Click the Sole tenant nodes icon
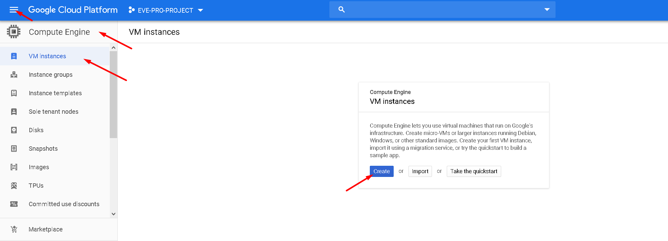Screen dimensions: 668x241 click(x=14, y=112)
